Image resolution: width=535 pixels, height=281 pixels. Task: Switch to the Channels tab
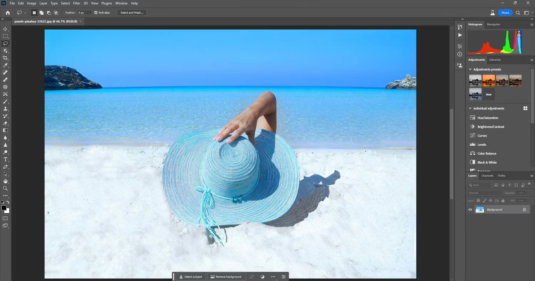[487, 176]
